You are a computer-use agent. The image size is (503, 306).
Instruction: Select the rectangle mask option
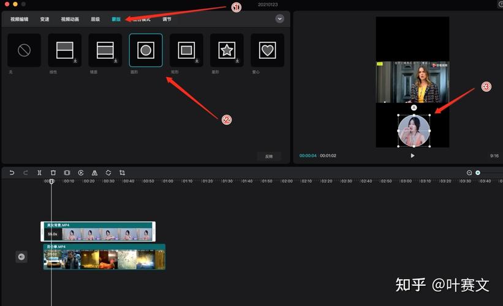click(186, 50)
